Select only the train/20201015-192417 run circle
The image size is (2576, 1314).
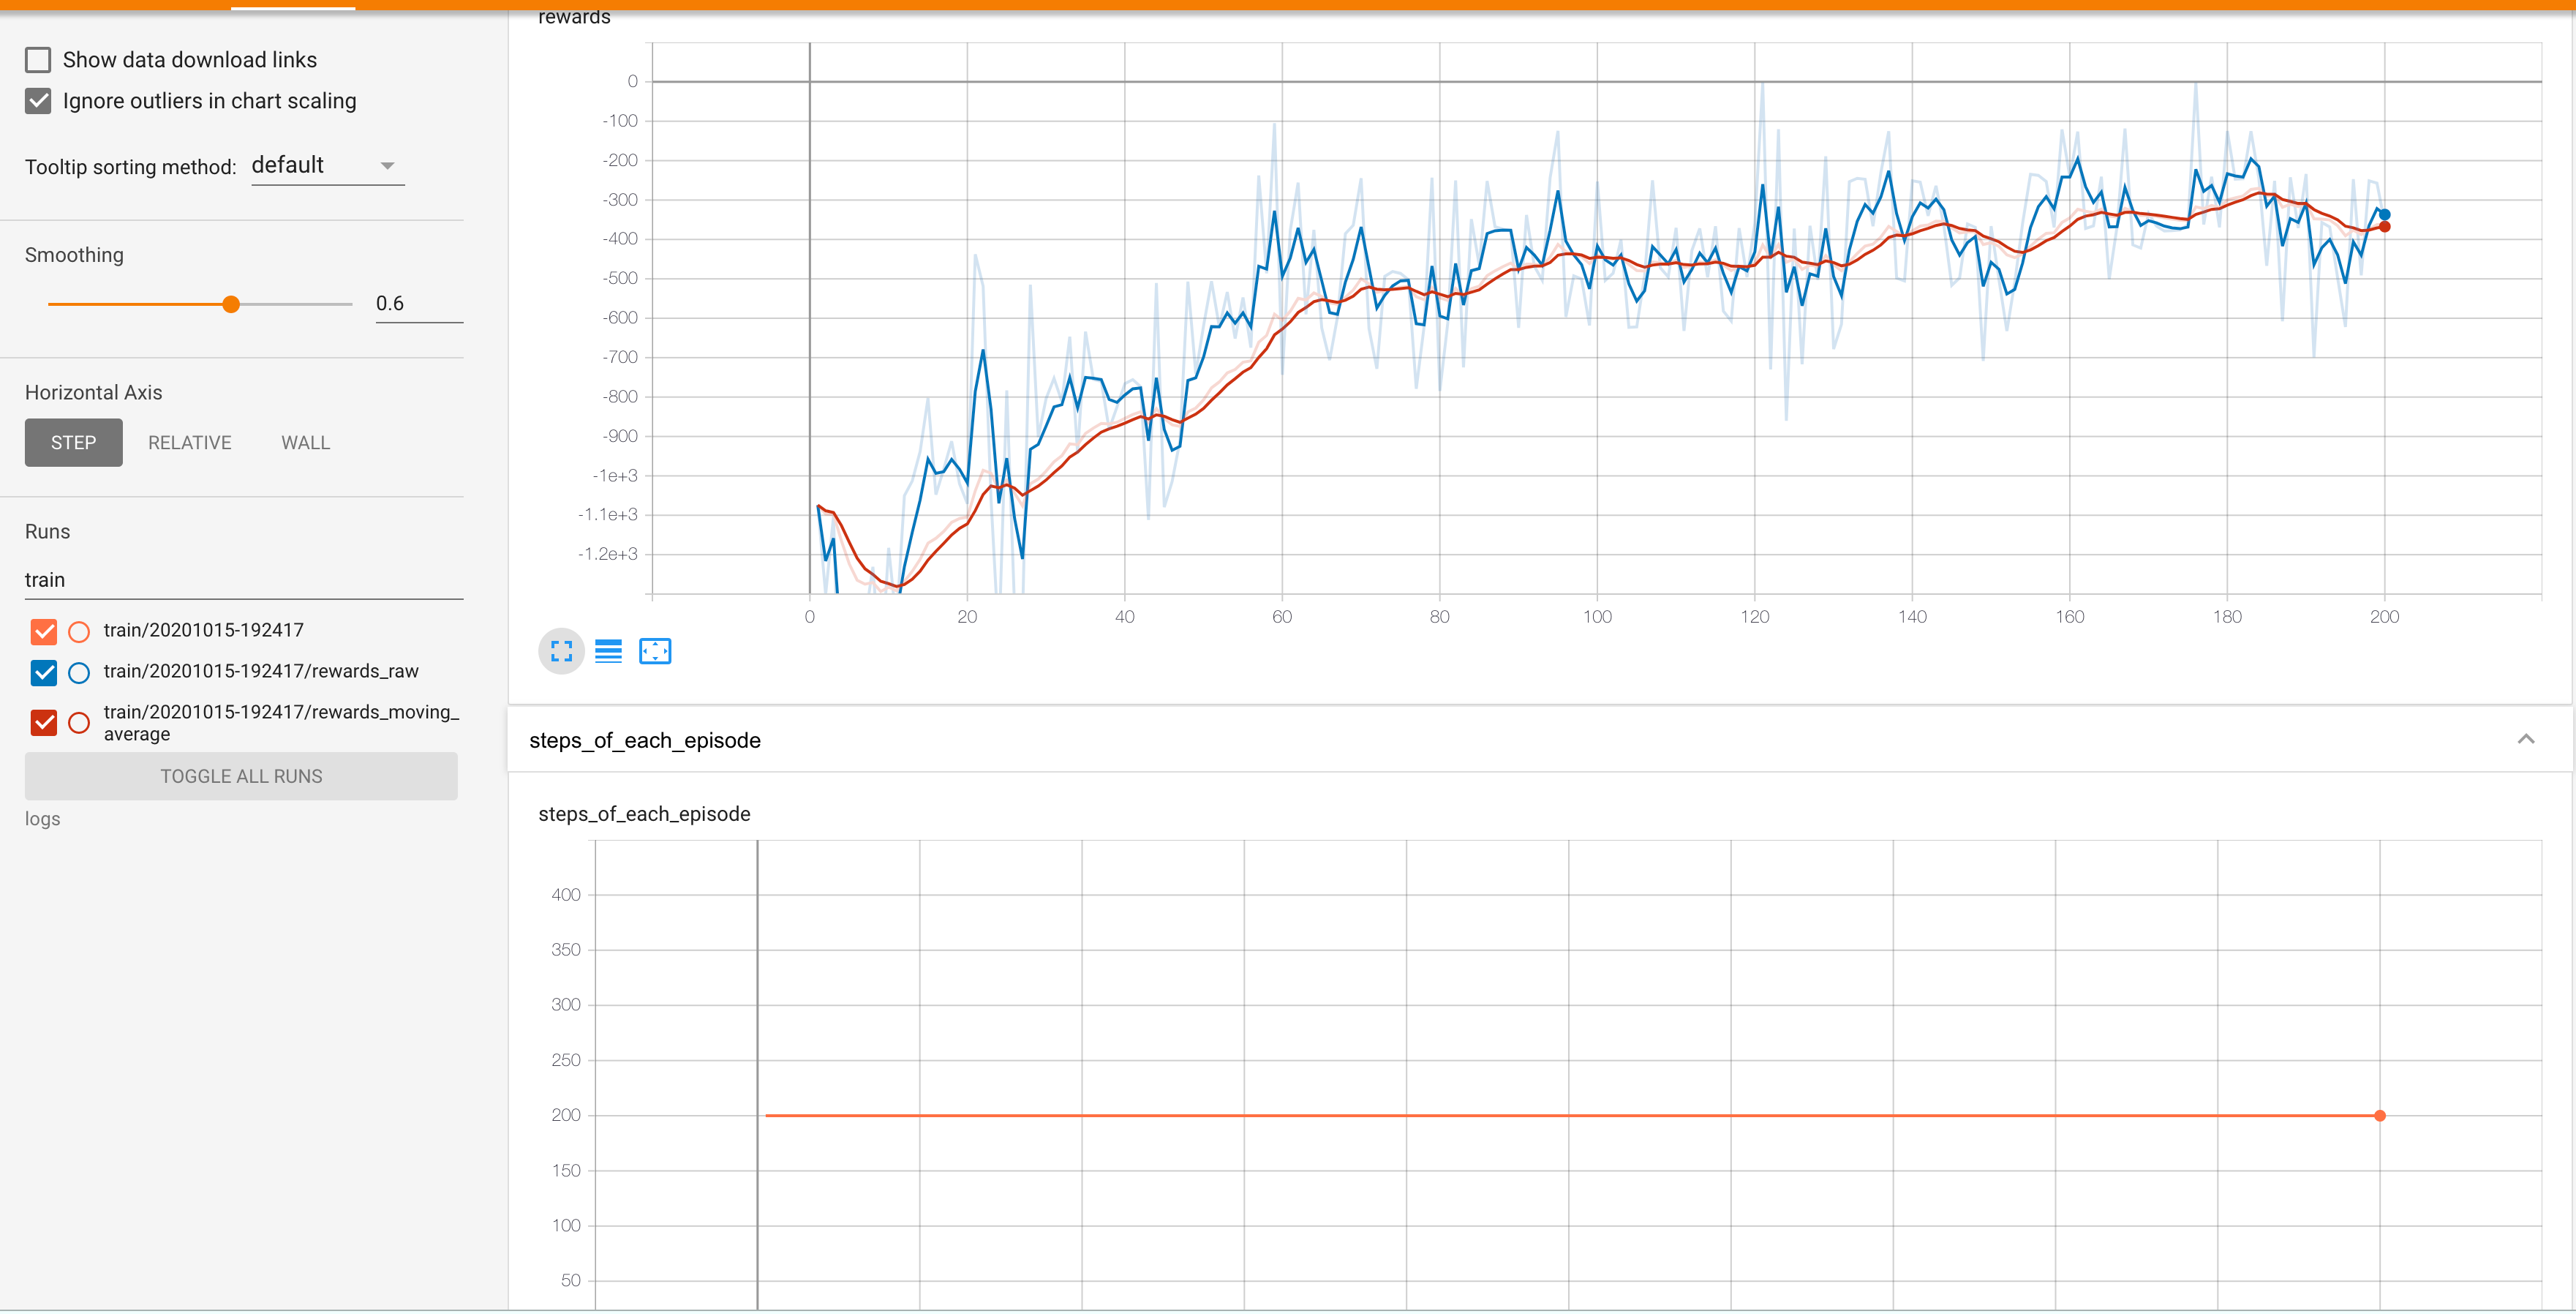pyautogui.click(x=79, y=632)
